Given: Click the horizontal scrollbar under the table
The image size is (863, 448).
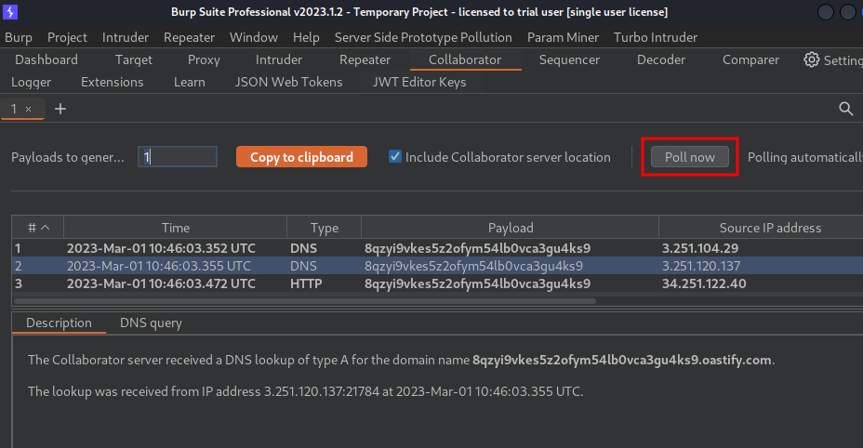Looking at the screenshot, I should [305, 301].
